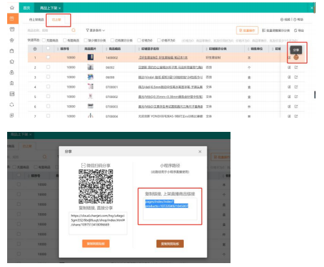Open the product name link in row 06002
Image resolution: width=324 pixels, height=267 pixels.
click(171, 68)
